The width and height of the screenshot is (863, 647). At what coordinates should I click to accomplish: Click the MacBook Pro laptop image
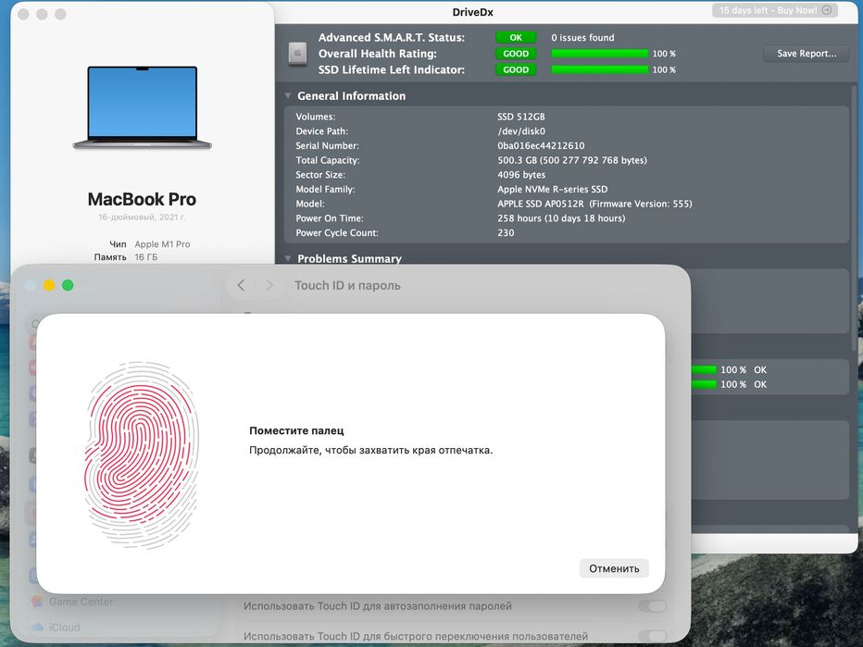(142, 107)
